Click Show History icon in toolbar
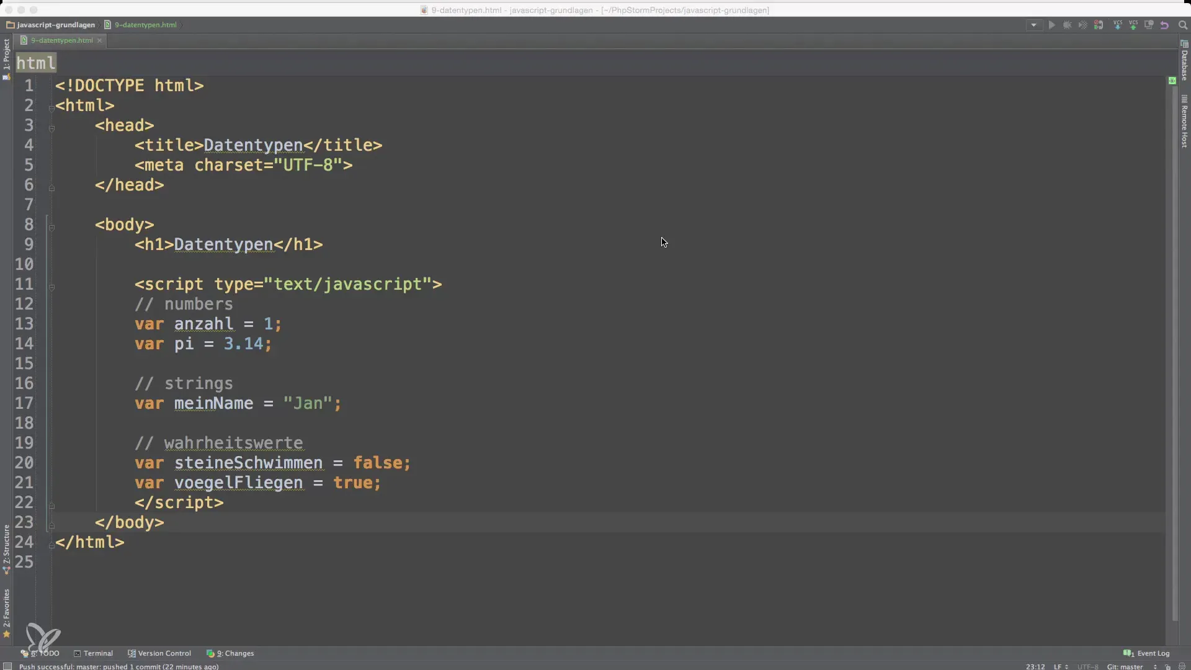The image size is (1191, 670). tap(1149, 25)
